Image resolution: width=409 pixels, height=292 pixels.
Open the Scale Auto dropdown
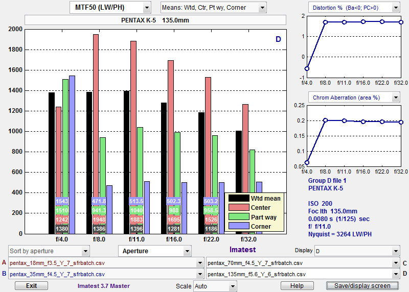point(215,286)
